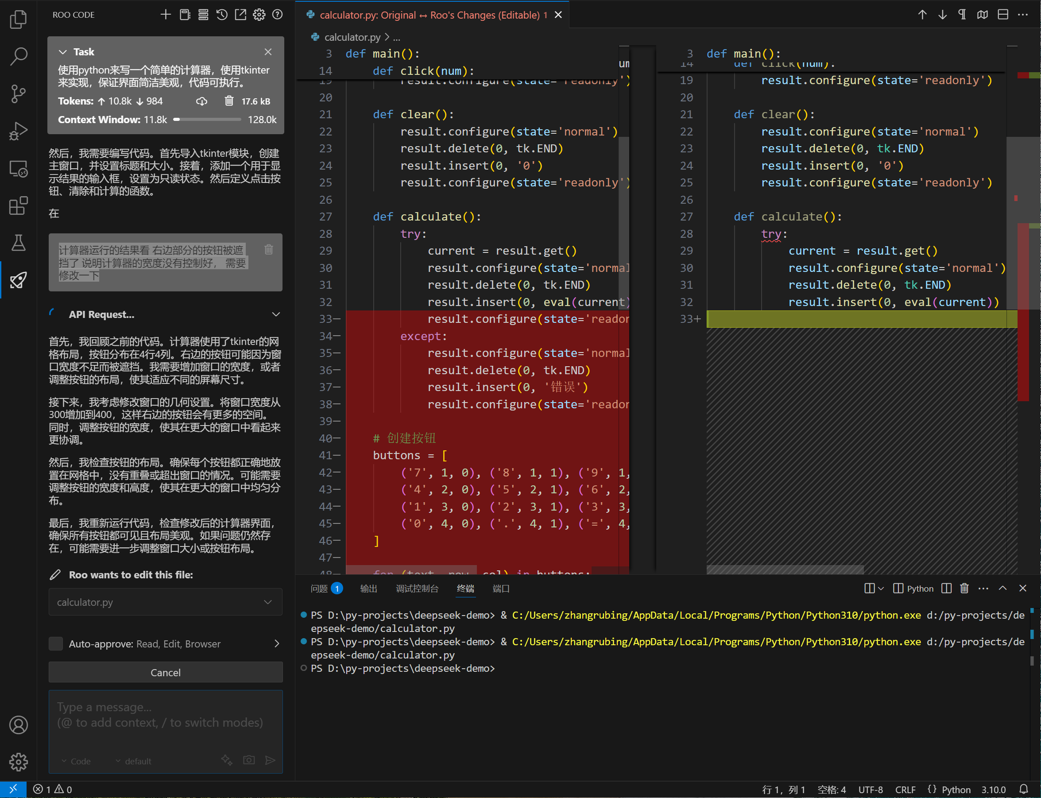Go to previous change in diff

tap(922, 15)
